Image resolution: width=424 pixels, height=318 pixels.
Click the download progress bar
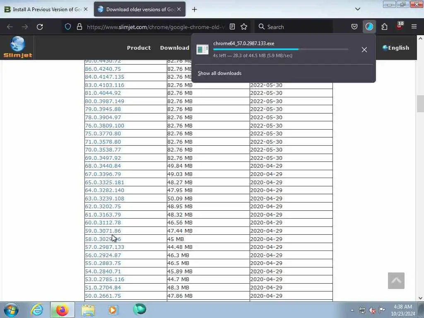point(280,49)
